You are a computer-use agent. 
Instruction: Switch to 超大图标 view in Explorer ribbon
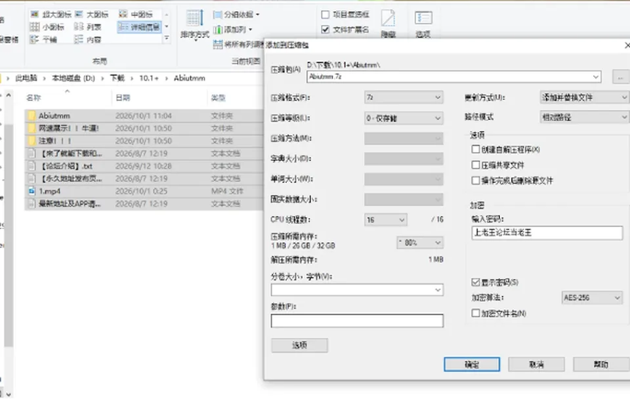pos(51,14)
